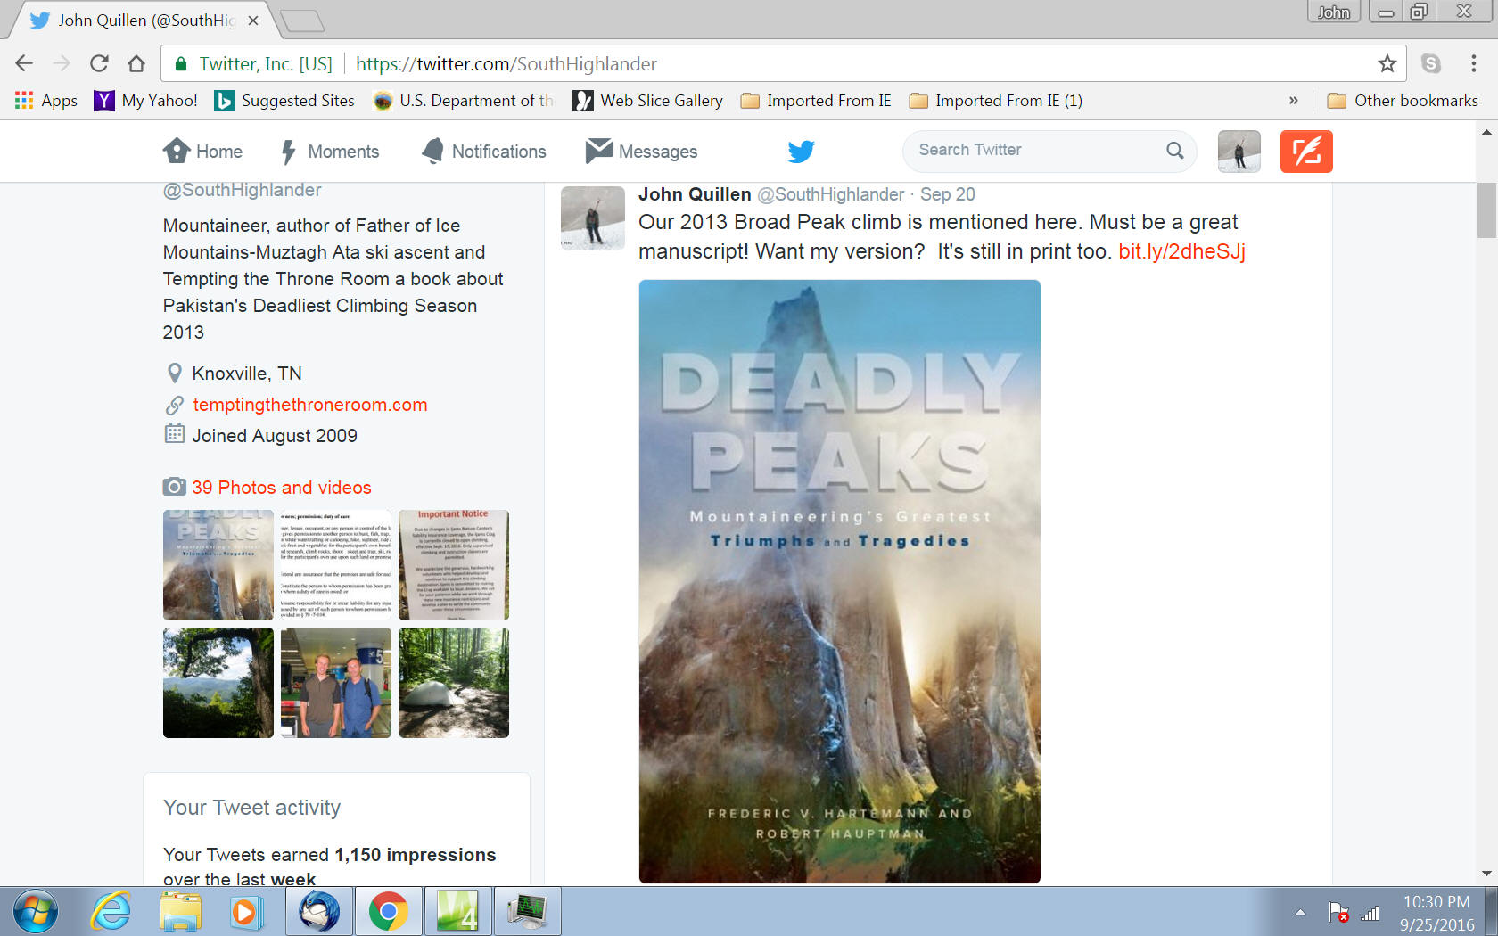Open a new browser tab
Viewport: 1498px width, 936px height.
click(x=301, y=21)
